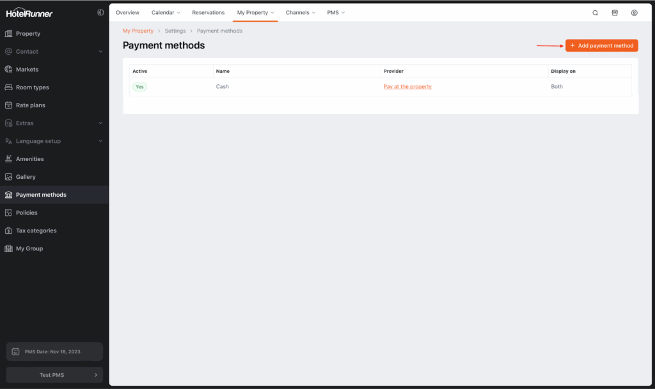Click the Yes active status badge
655x389 pixels.
pyautogui.click(x=139, y=87)
